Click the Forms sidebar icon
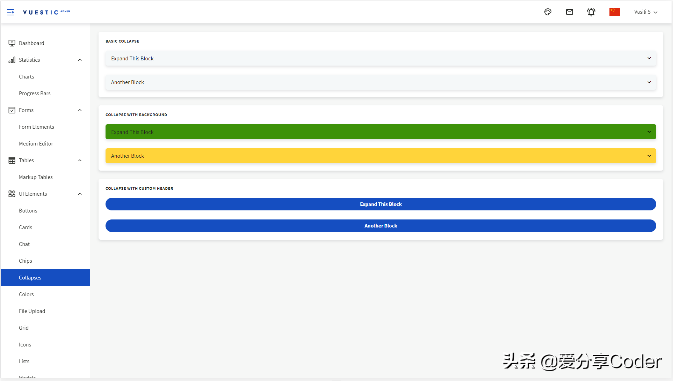 [x=12, y=110]
